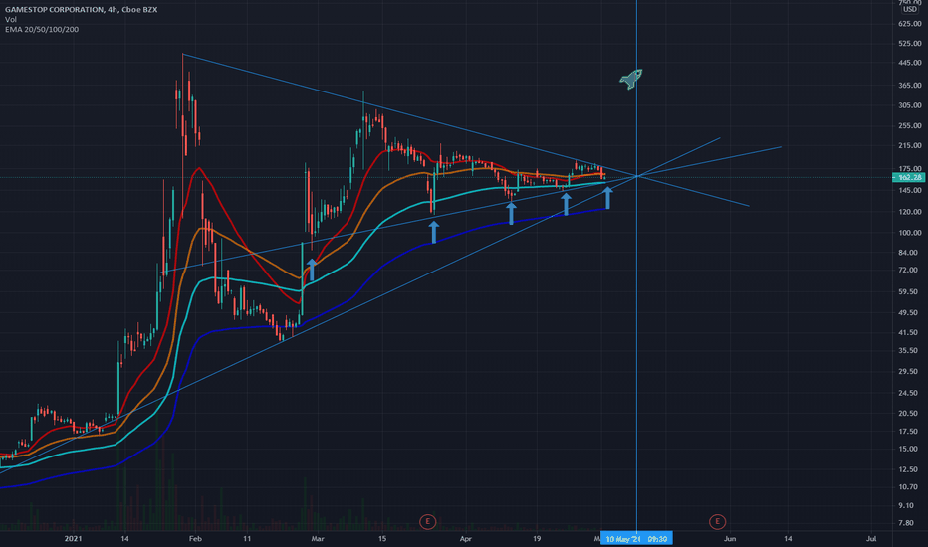Click the 29.50 price axis label
928x547 pixels.
tap(908, 371)
